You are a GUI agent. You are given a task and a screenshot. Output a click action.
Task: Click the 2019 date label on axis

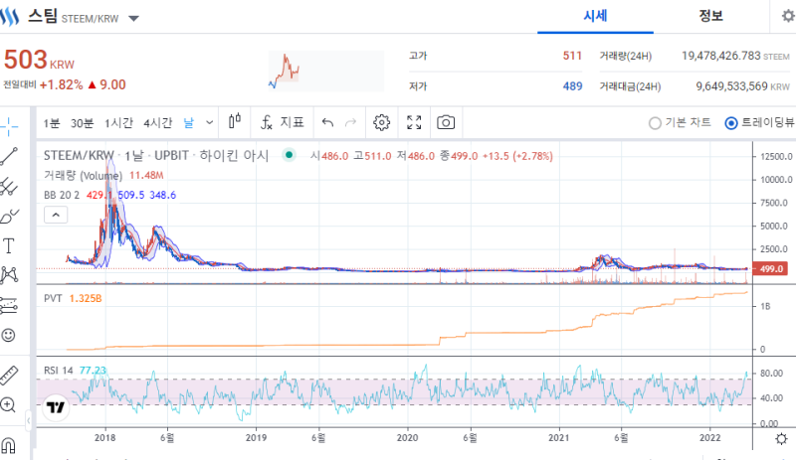[x=256, y=438]
